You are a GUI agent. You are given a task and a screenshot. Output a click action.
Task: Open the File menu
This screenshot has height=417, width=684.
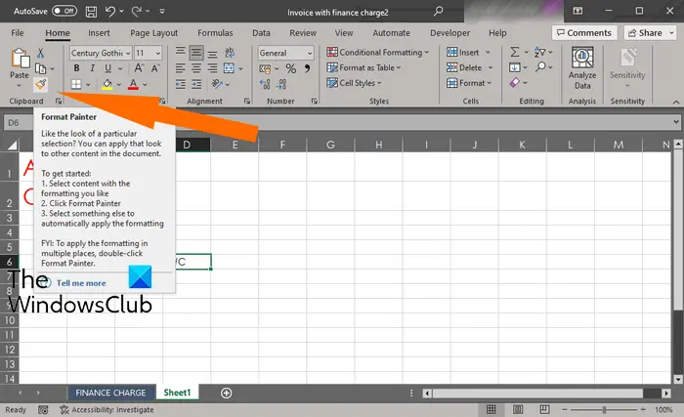(18, 32)
